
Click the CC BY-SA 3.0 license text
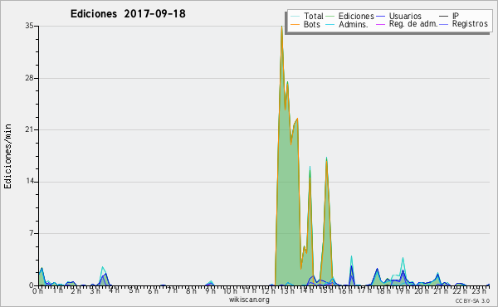pos(472,300)
